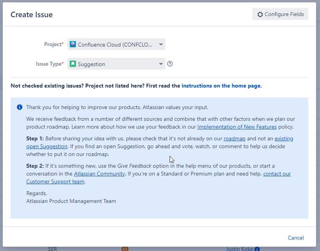The height and width of the screenshot is (251, 320).
Task: Open the Implementation of New Features link
Action: coord(237,127)
